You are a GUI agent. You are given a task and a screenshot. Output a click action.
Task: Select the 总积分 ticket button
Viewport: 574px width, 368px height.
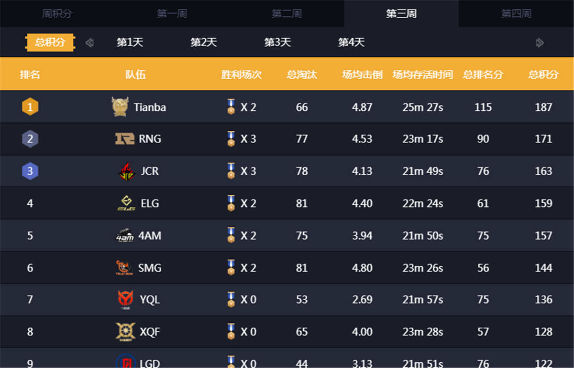pos(50,42)
